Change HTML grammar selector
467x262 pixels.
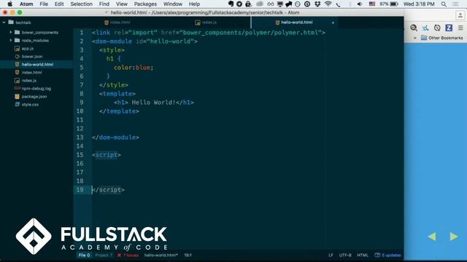pyautogui.click(x=363, y=255)
